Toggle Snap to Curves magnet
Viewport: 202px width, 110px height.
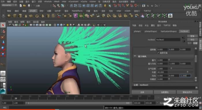tap(119, 6)
